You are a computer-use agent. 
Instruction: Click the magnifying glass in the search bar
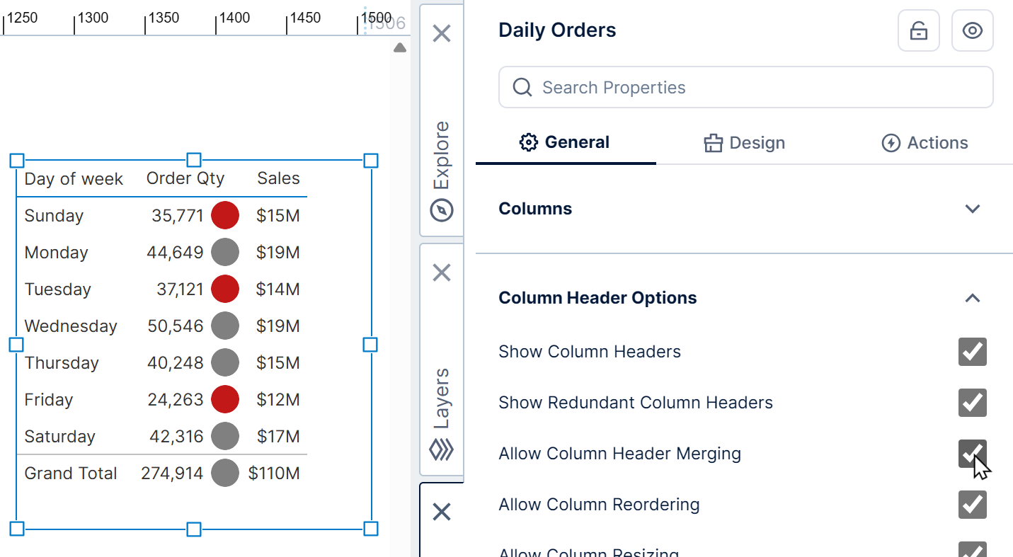(x=522, y=87)
